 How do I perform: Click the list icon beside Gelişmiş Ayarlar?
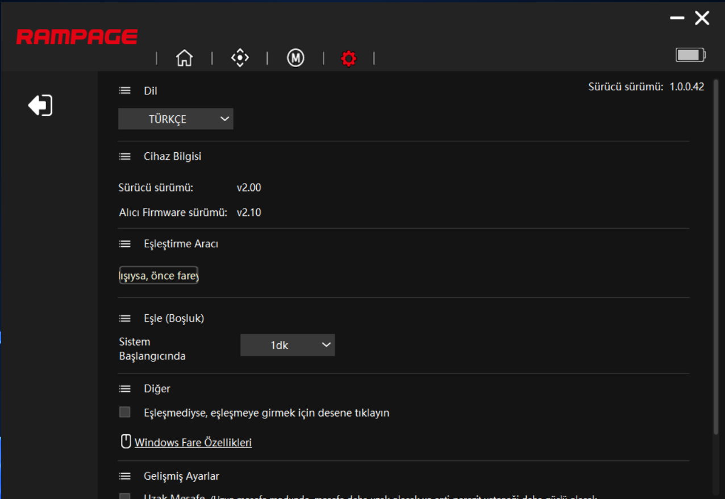point(124,476)
